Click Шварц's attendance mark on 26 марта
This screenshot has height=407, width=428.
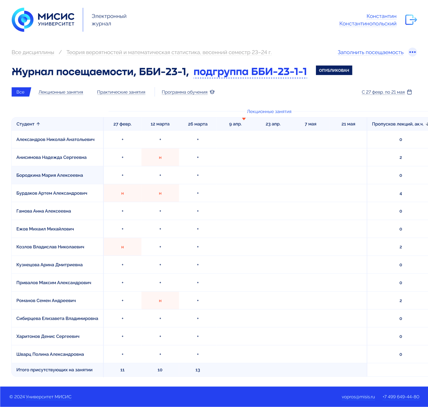pos(198,354)
